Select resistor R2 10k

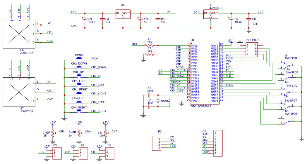(149, 54)
